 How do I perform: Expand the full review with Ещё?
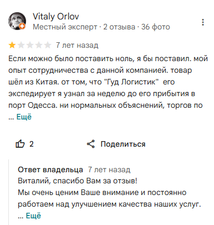coord(24,117)
